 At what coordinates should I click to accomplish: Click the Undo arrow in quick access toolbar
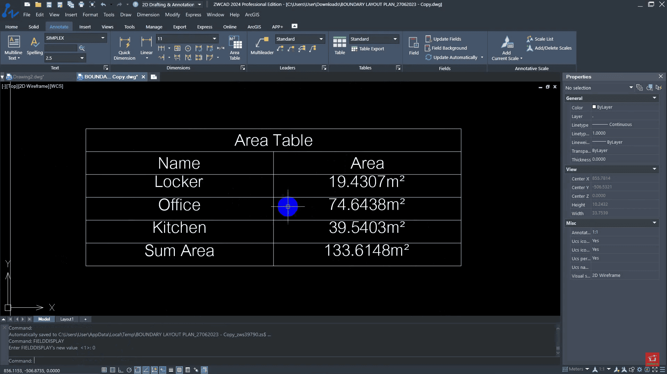[103, 5]
